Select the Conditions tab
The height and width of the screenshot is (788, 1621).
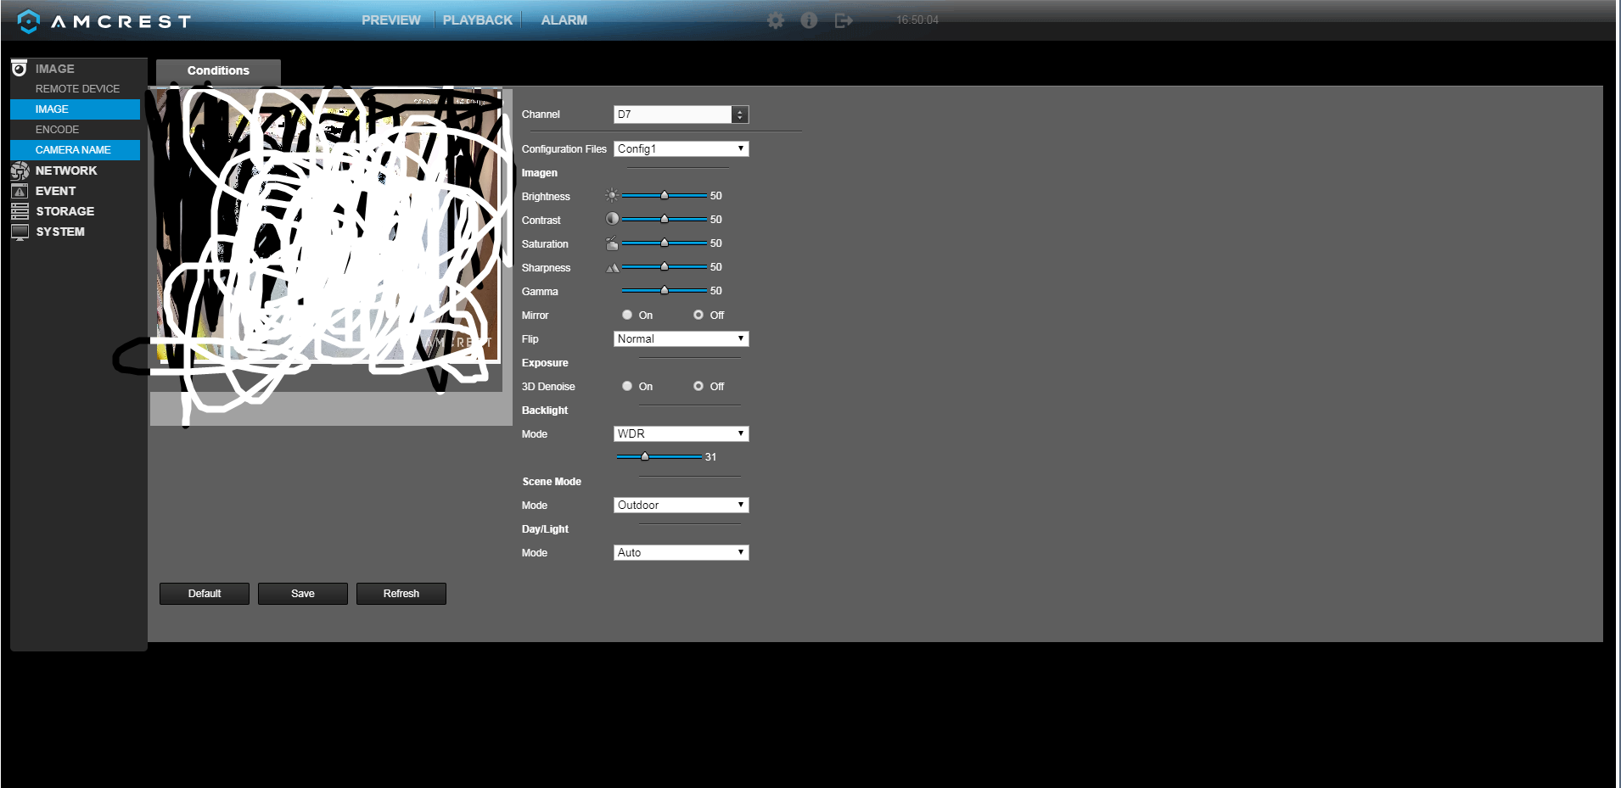point(218,71)
